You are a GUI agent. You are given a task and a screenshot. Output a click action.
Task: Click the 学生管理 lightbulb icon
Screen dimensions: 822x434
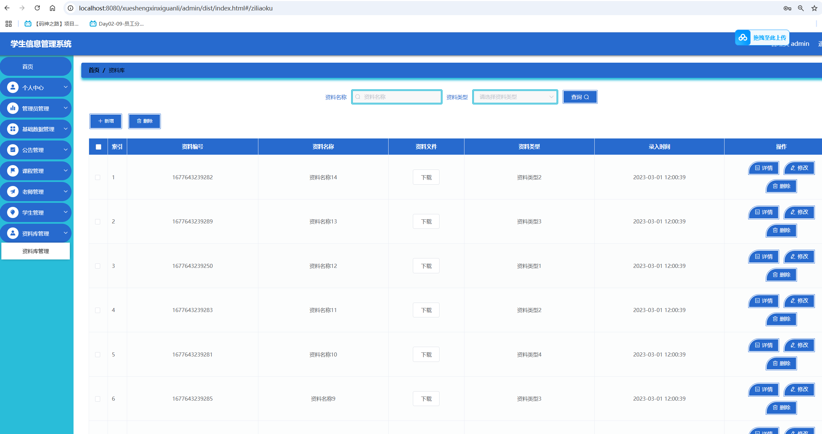13,213
